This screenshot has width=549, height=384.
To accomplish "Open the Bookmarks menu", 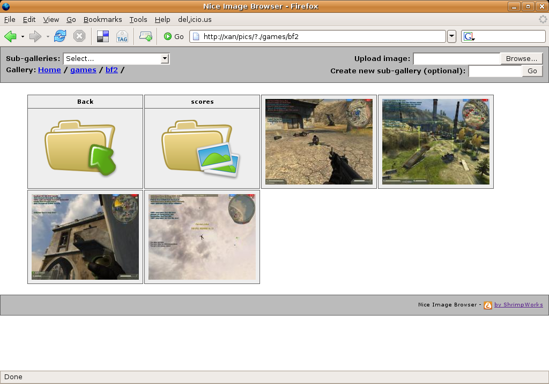I will pos(102,20).
